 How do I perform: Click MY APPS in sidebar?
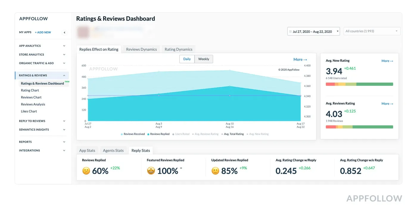point(25,32)
